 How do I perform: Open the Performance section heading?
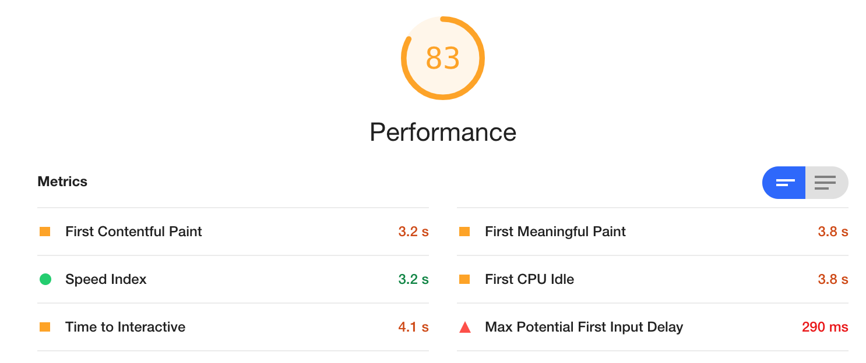pyautogui.click(x=442, y=132)
